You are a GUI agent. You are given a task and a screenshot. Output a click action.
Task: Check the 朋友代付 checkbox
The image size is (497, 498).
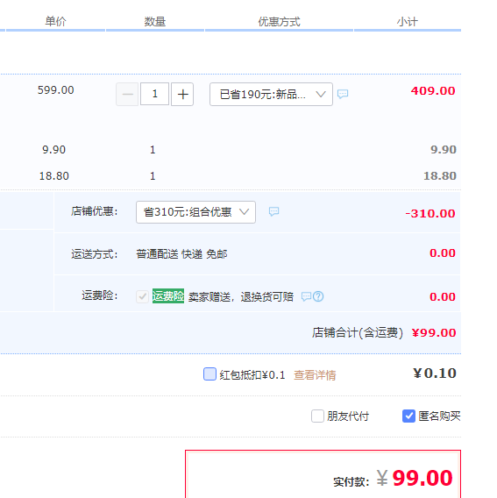(x=317, y=416)
